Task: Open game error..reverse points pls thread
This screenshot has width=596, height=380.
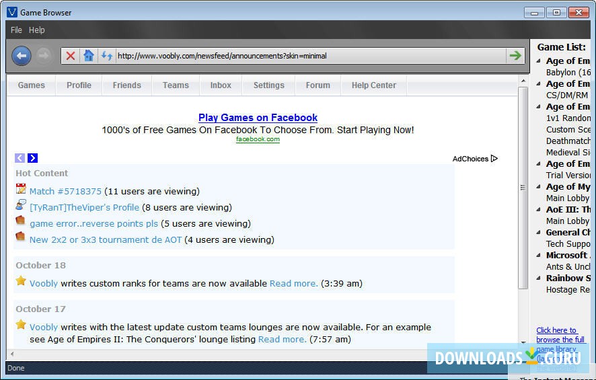Action: [x=94, y=223]
